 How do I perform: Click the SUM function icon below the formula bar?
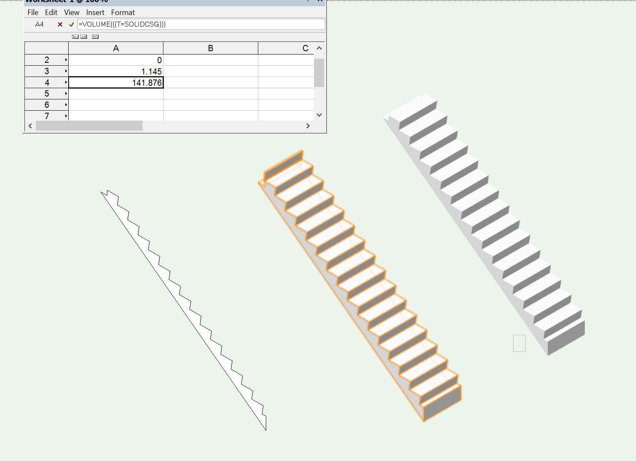click(x=95, y=37)
